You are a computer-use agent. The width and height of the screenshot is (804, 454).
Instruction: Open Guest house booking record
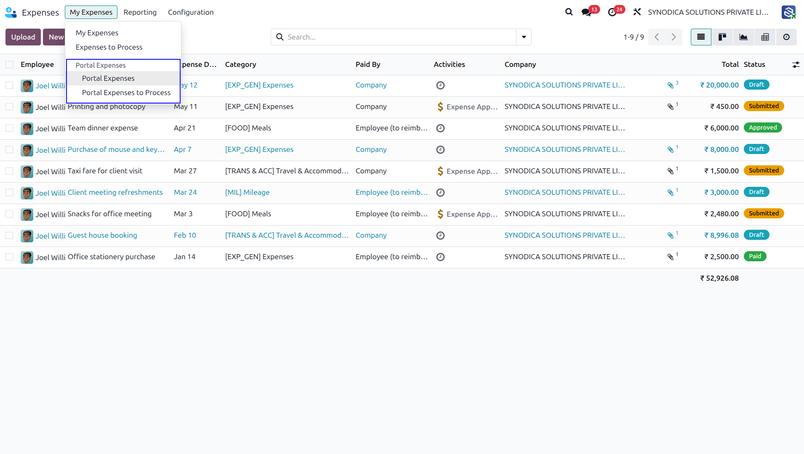point(102,235)
